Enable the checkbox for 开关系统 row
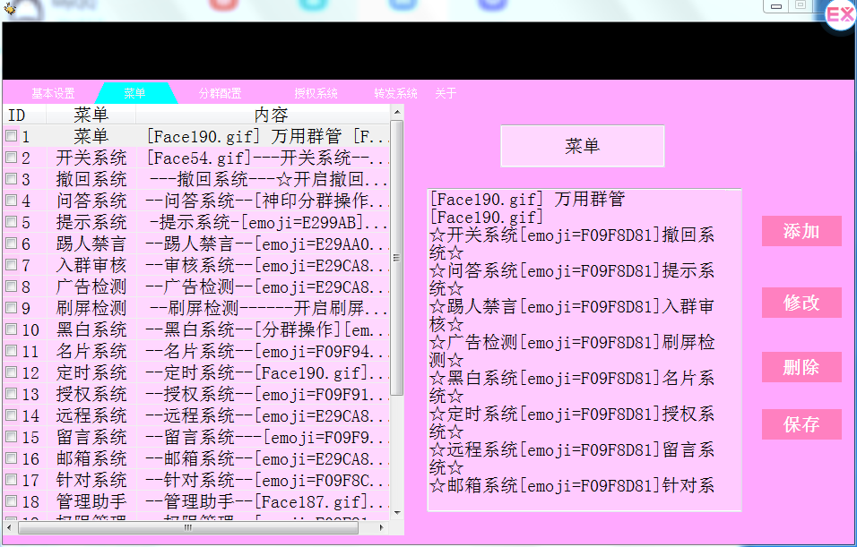This screenshot has width=857, height=547. (10, 158)
